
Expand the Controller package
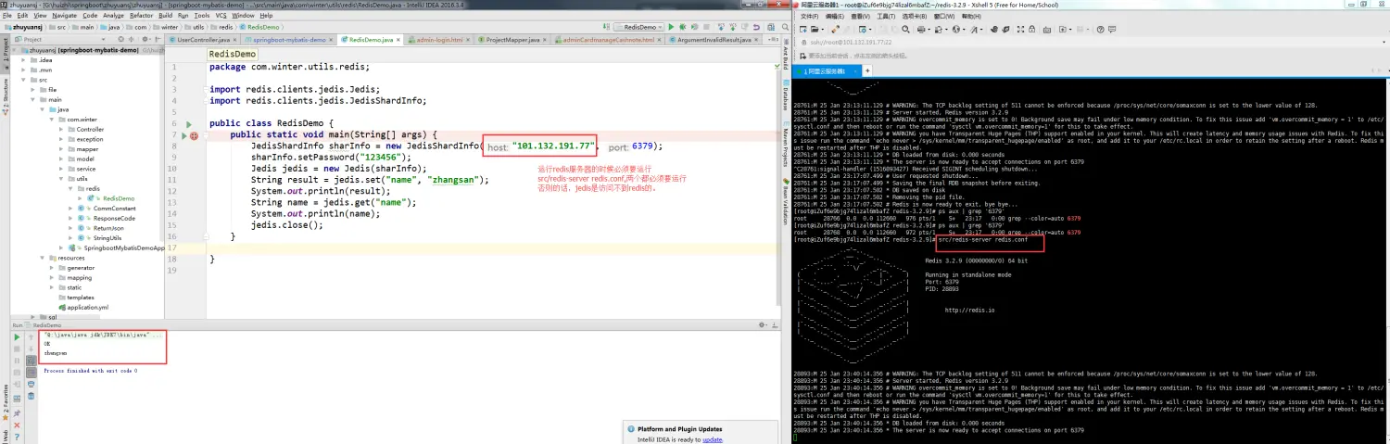point(60,129)
